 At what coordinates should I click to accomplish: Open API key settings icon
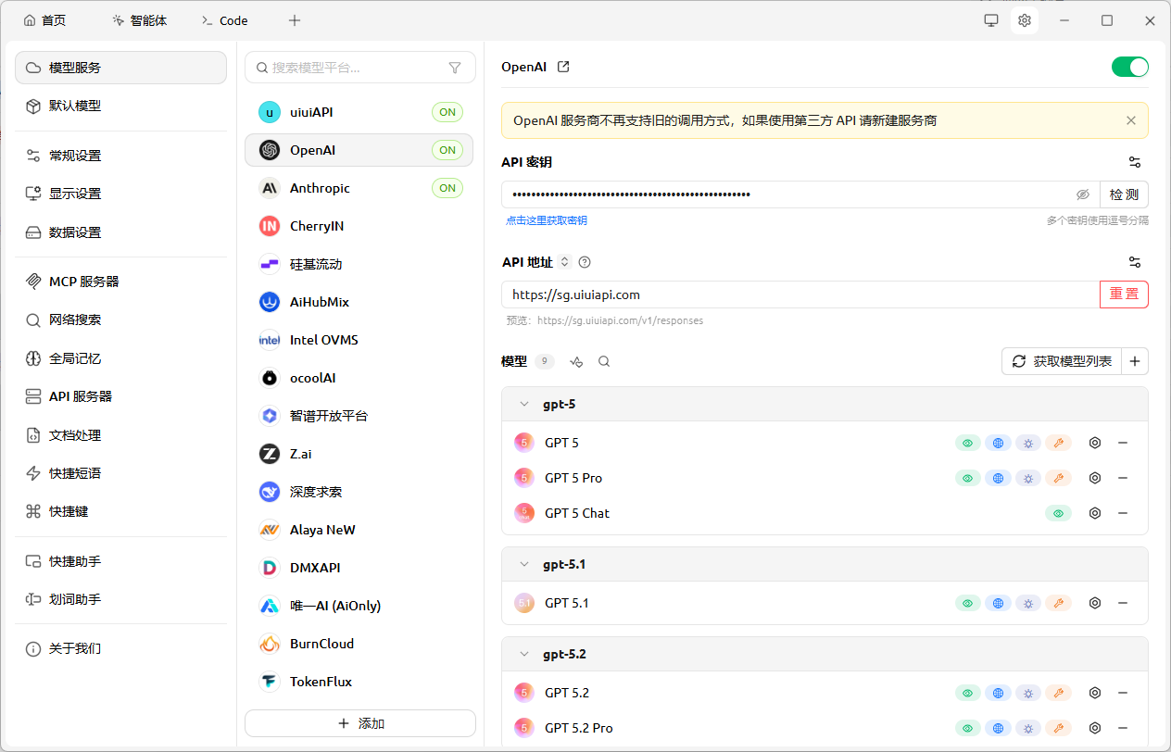click(1135, 162)
